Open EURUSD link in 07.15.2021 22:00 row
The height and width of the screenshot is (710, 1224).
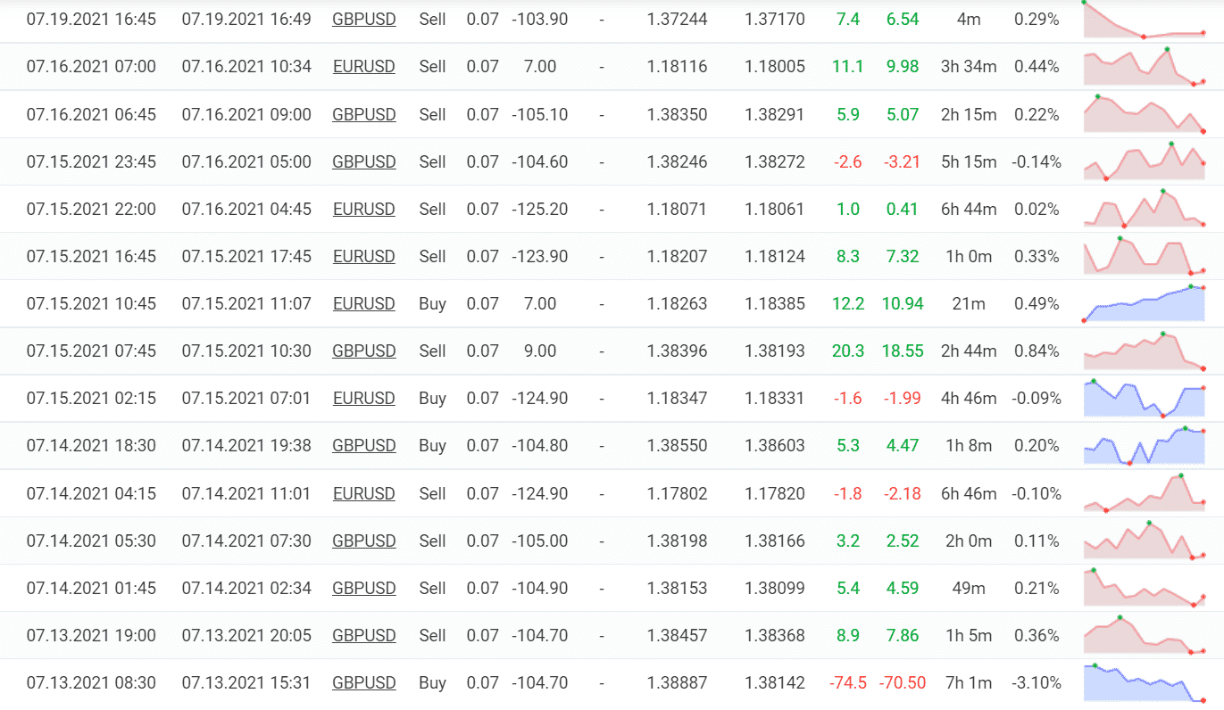click(364, 209)
